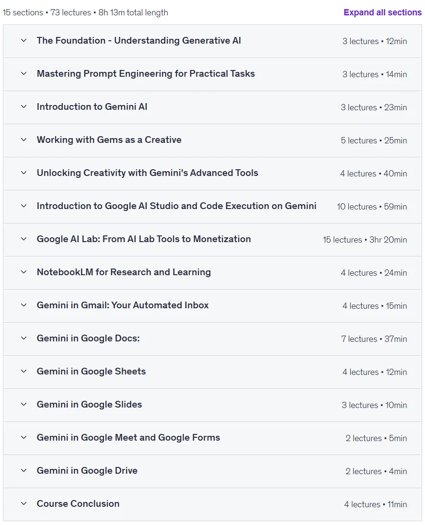
Task: Open the Course Conclusion section chevron
Action: [x=24, y=503]
